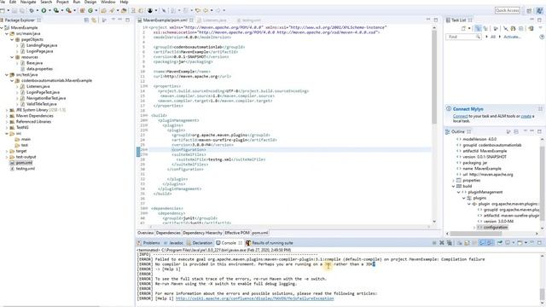Click New Task icon in Task List
Viewport: 546px width, 307px height.
tap(463, 28)
